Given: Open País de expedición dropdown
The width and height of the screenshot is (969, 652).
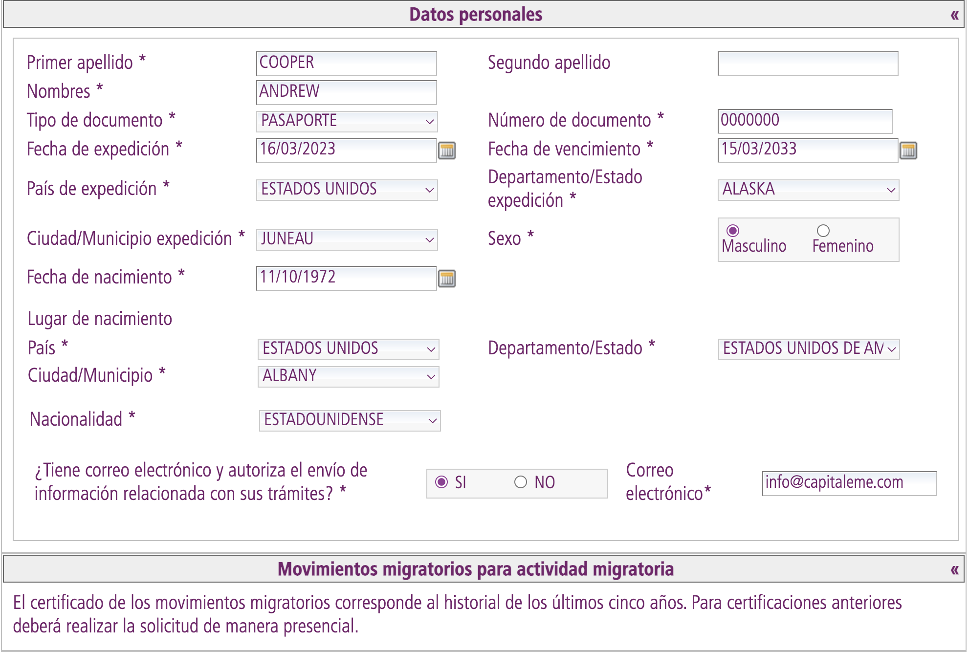Looking at the screenshot, I should [347, 190].
